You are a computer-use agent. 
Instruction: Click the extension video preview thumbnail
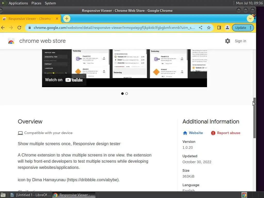coord(125,68)
